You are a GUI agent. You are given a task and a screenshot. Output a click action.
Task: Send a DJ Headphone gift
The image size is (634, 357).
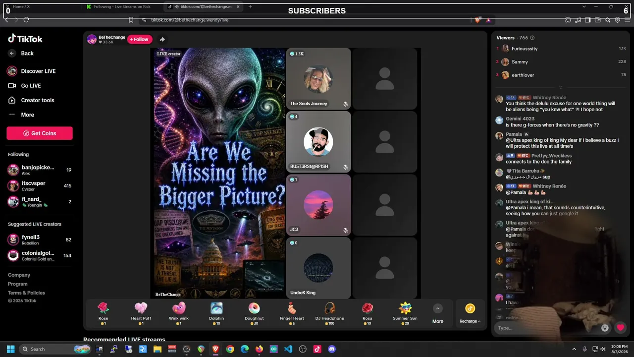coord(329,313)
